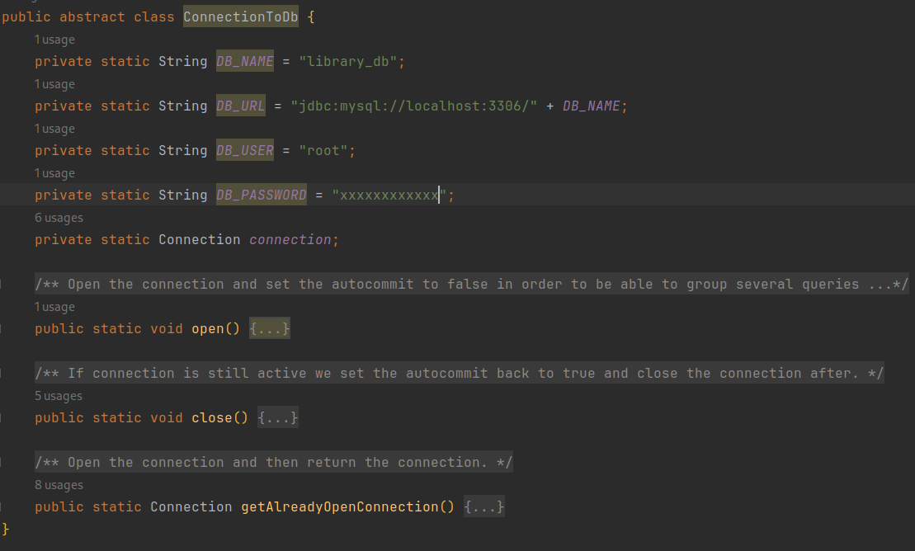This screenshot has width=915, height=551.
Task: Open the 8 usages hint above getAlreadyOpenConnection()
Action: click(x=59, y=485)
